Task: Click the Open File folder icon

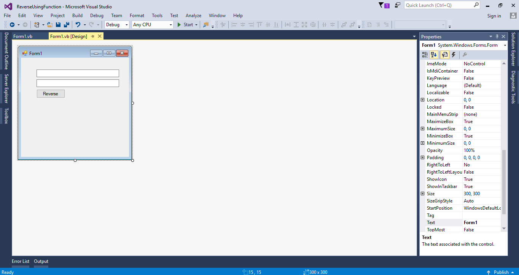Action: click(49, 25)
